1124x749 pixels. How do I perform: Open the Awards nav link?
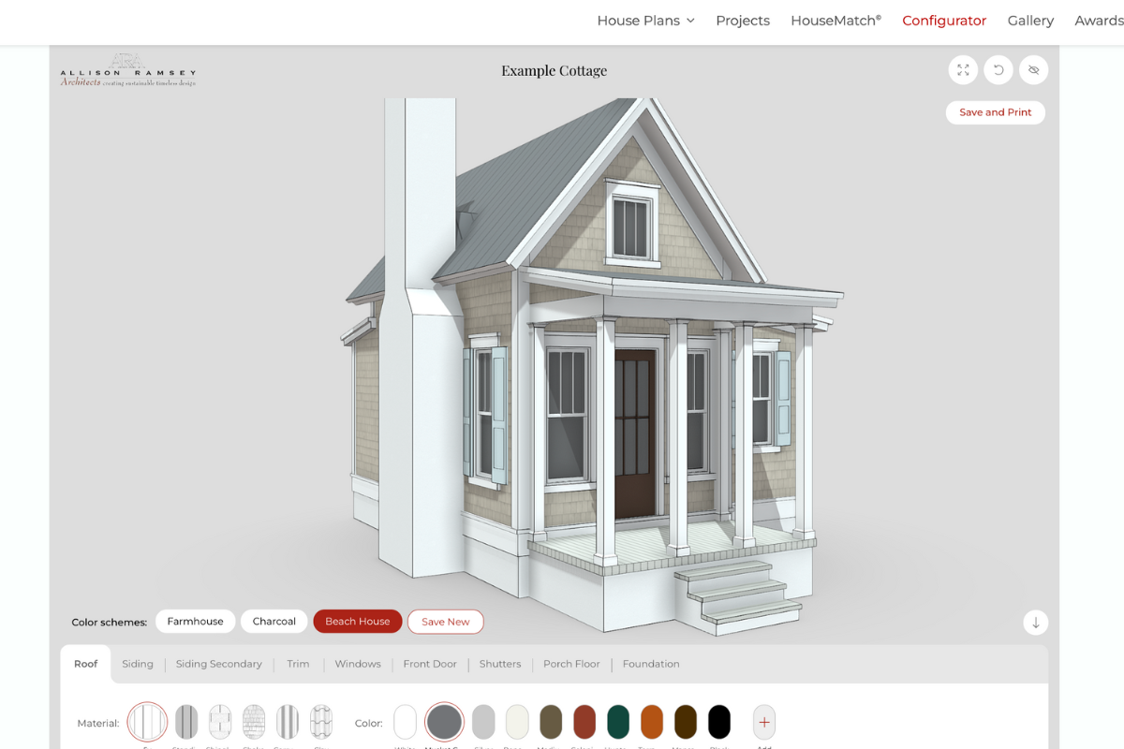(x=1099, y=21)
